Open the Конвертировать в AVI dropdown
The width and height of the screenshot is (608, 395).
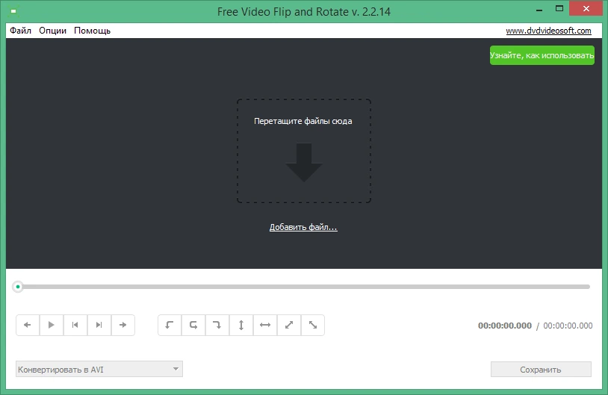(x=99, y=369)
